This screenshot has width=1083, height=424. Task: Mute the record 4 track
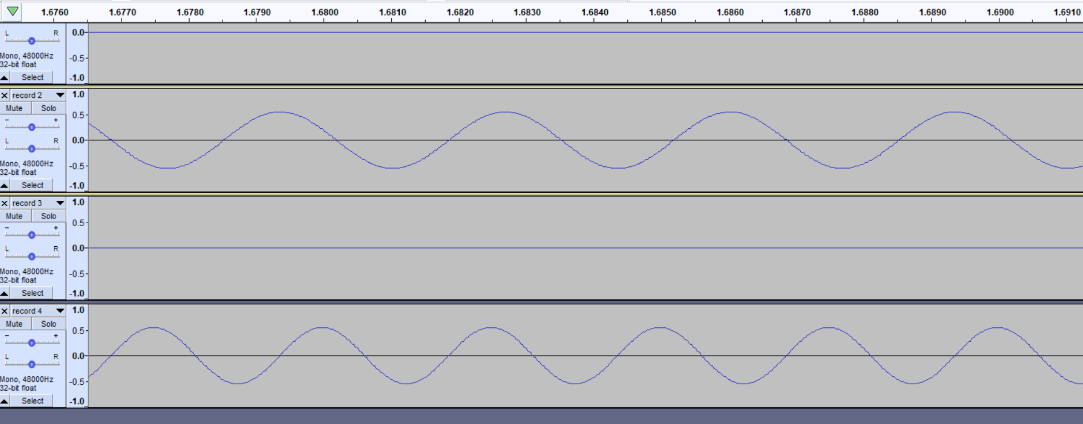pos(14,324)
